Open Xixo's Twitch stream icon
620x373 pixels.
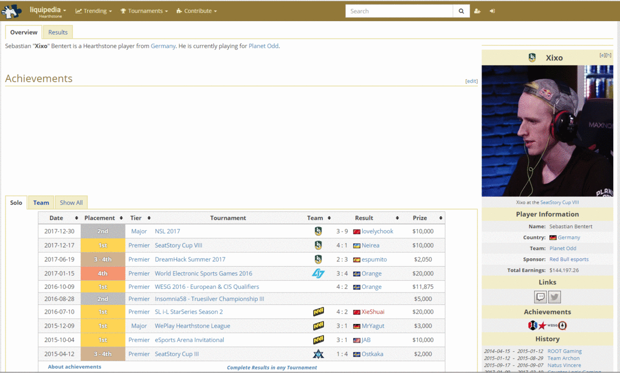pos(540,297)
